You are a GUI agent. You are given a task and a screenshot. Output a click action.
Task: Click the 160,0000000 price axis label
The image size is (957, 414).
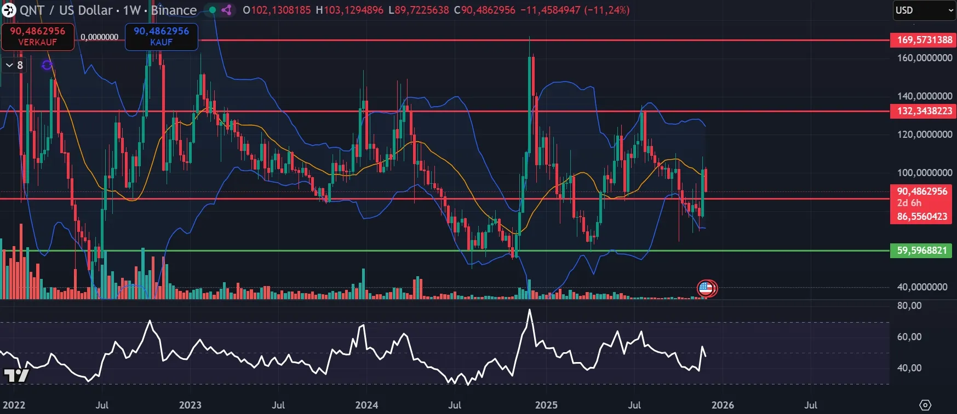point(925,58)
